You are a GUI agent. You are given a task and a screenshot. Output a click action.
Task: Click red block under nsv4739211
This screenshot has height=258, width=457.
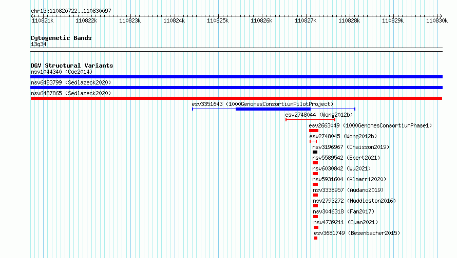[316, 227]
